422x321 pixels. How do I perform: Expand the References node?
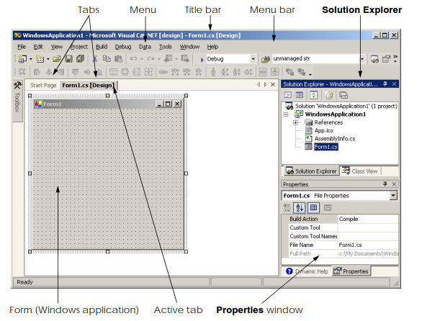point(296,122)
